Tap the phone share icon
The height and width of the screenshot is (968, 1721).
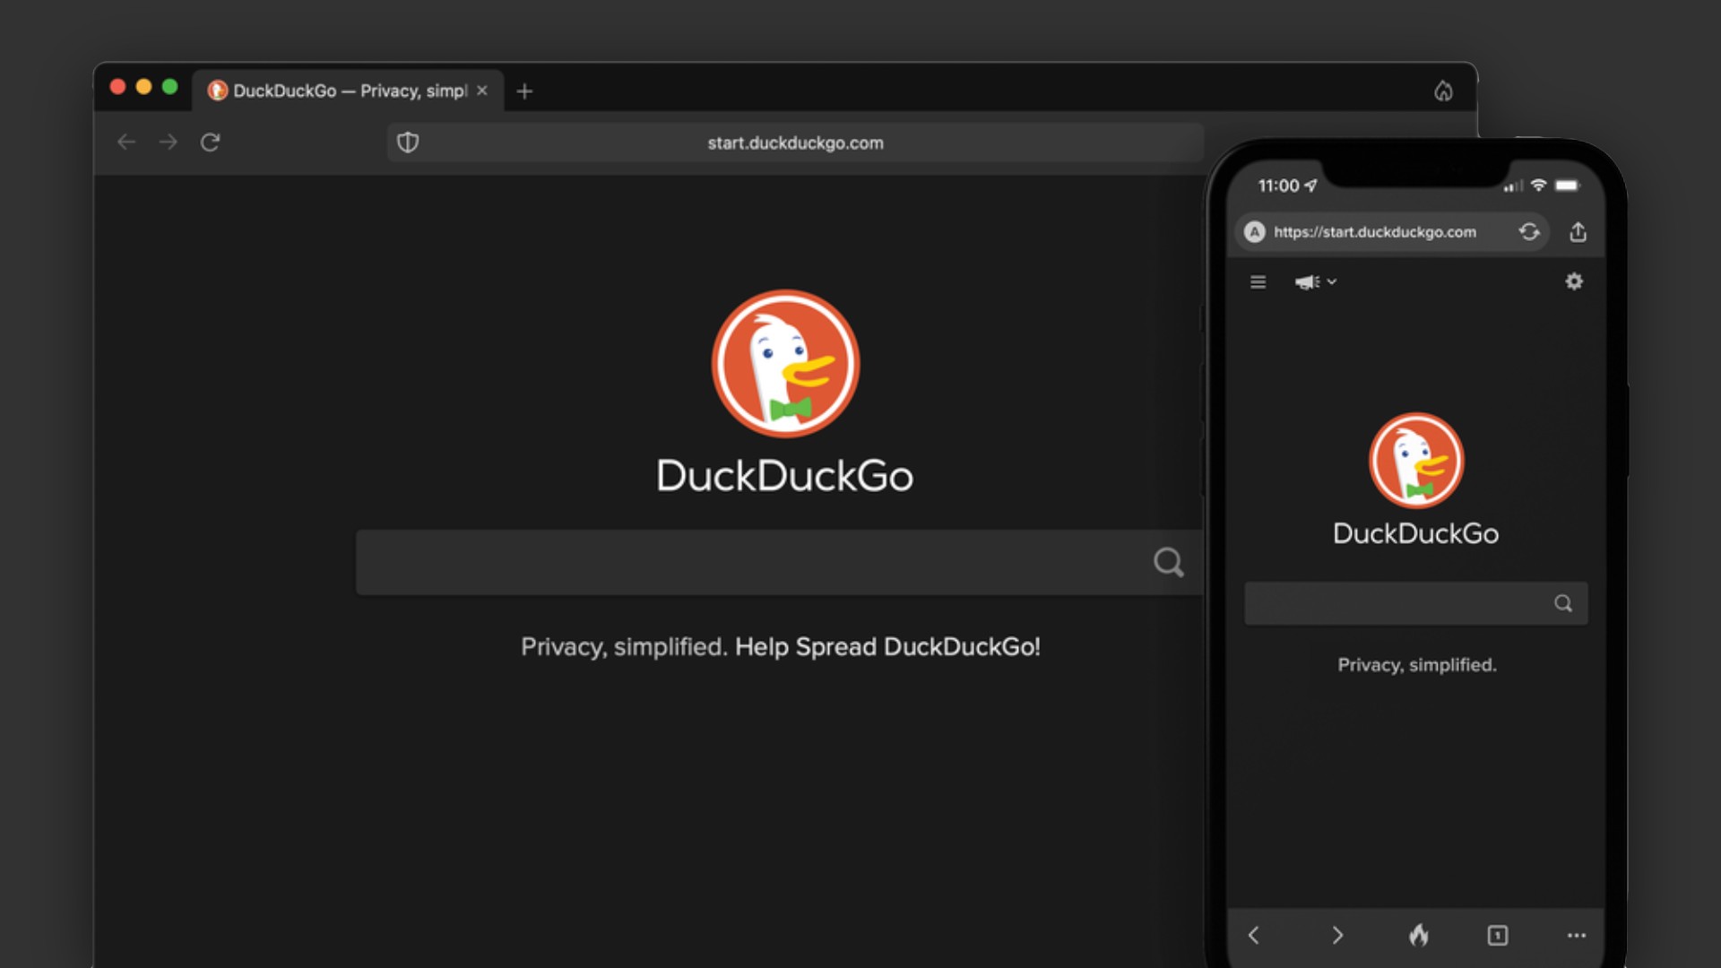1578,232
